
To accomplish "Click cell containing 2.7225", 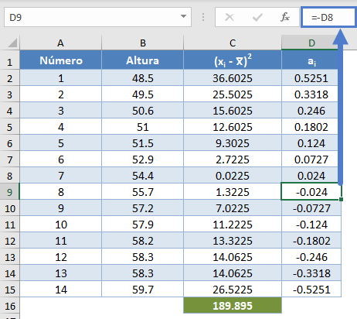I will tap(233, 159).
